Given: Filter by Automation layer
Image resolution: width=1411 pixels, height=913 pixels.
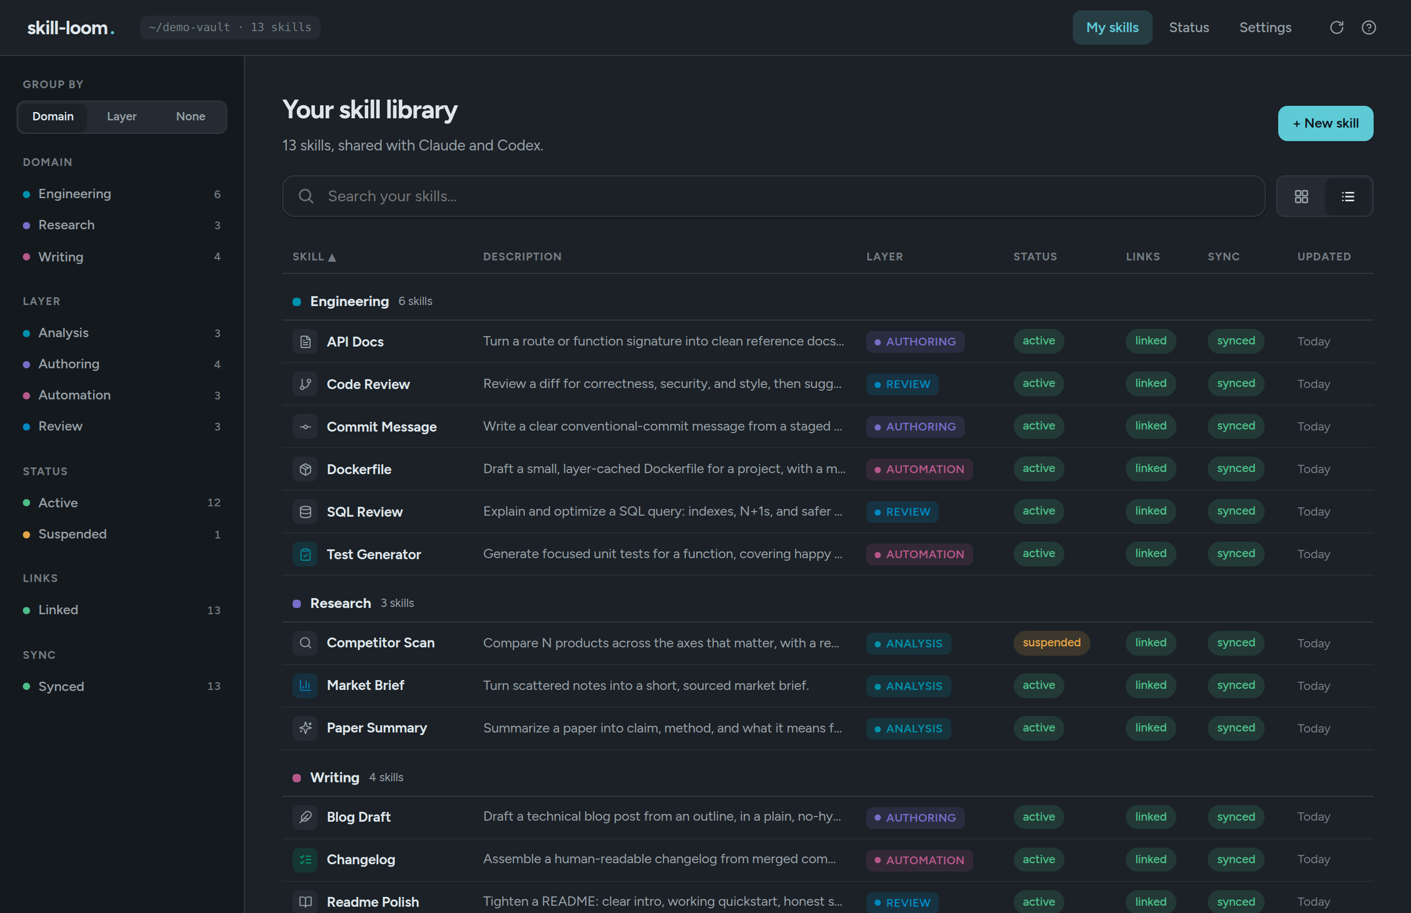Looking at the screenshot, I should 121,395.
